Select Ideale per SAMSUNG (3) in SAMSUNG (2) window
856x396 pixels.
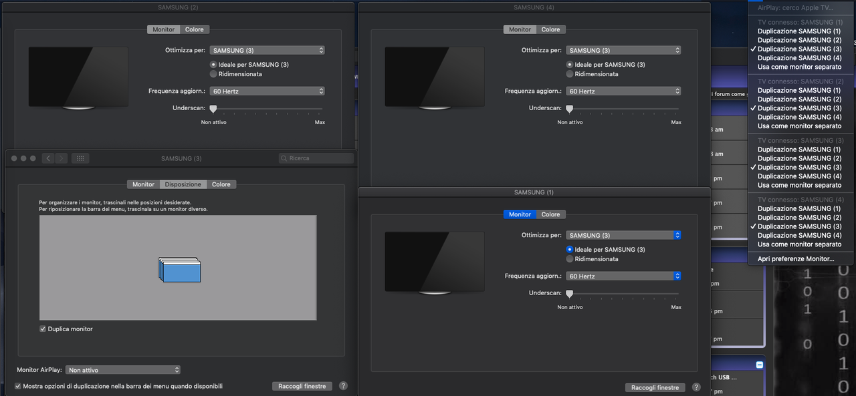pyautogui.click(x=213, y=64)
